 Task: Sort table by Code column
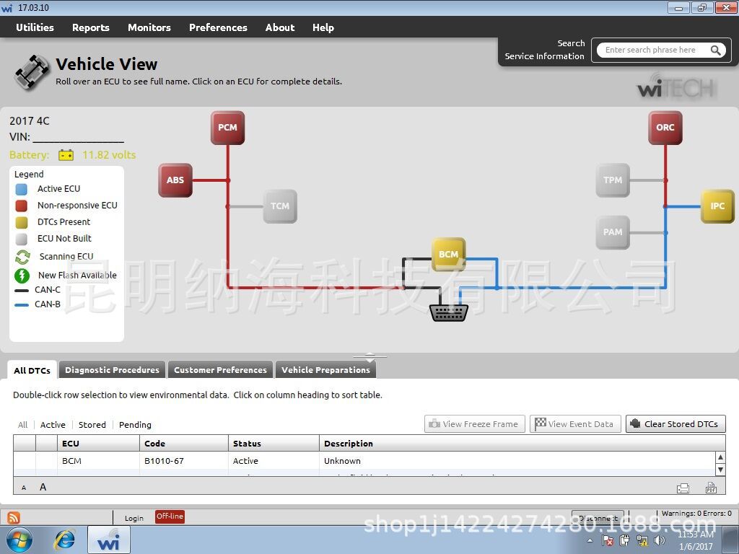coord(184,444)
